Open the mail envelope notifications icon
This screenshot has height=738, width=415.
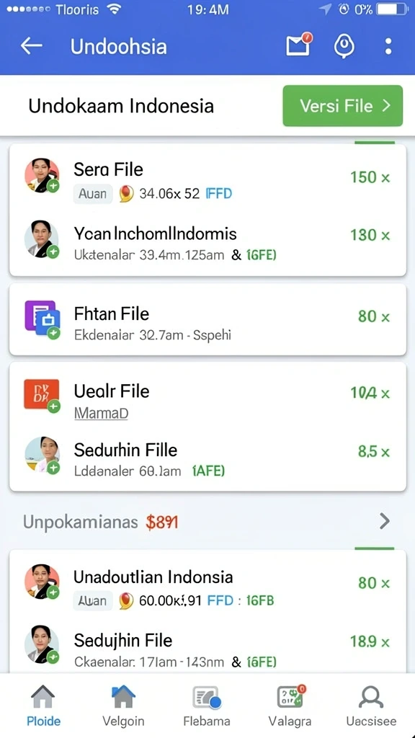299,45
